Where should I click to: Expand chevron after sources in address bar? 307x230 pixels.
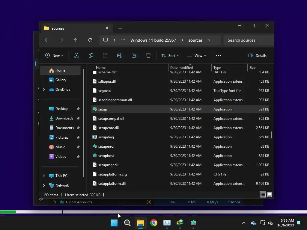(x=209, y=40)
